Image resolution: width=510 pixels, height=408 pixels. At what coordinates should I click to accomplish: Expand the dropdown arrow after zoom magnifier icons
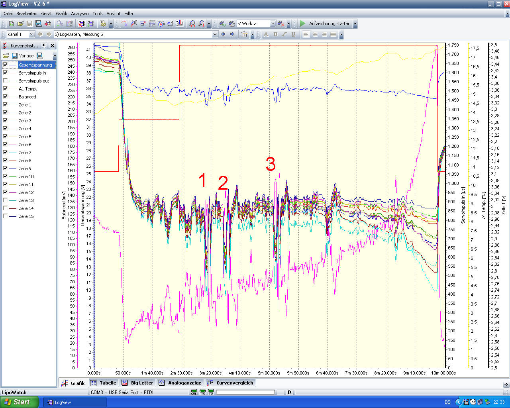pos(209,24)
